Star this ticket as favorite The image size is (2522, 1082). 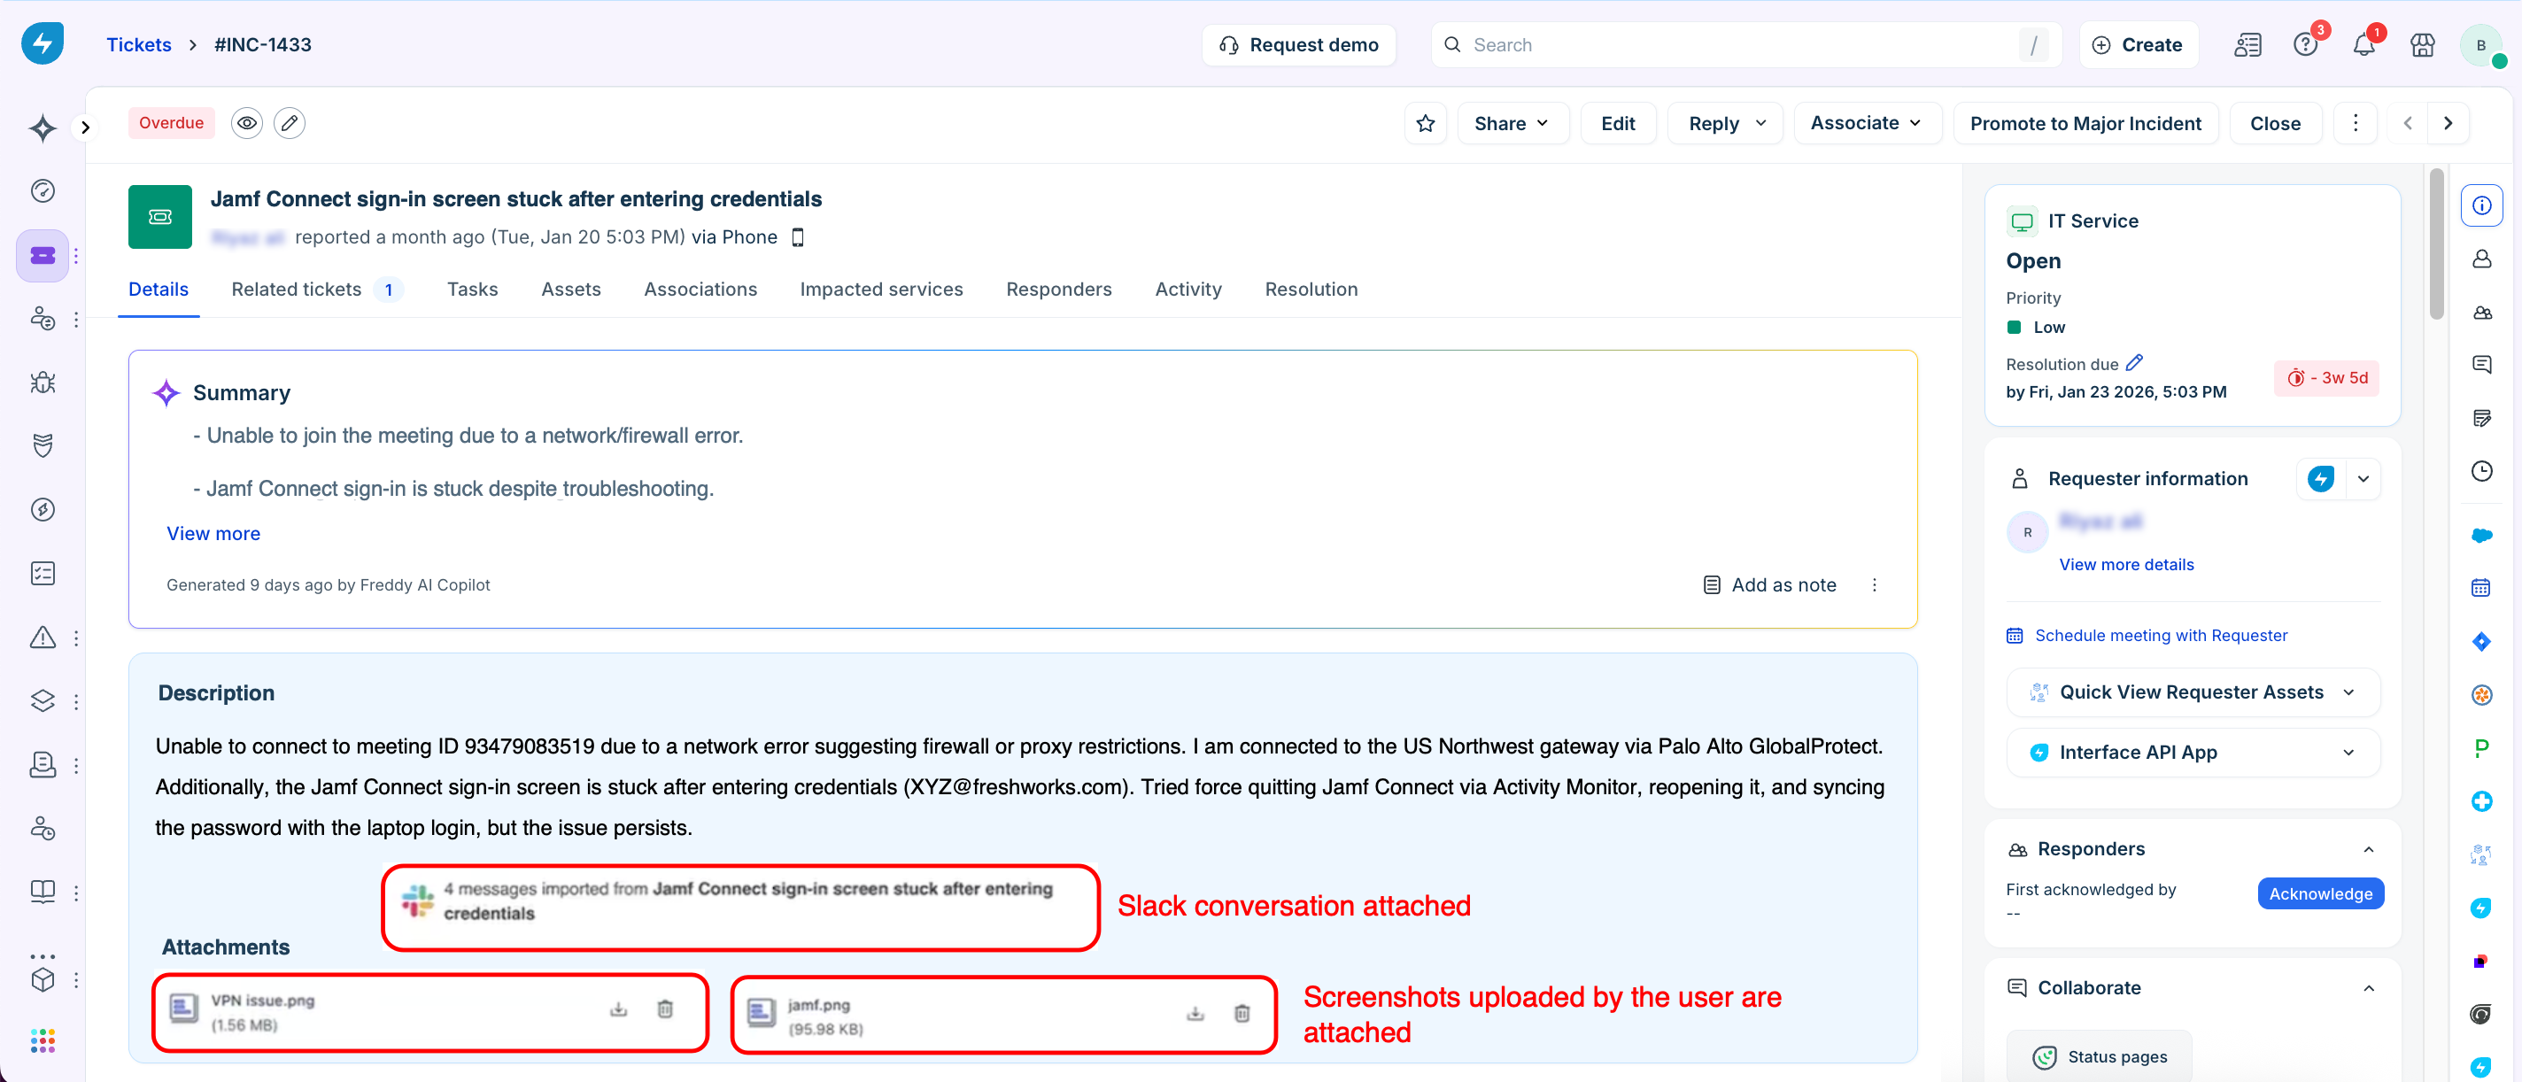pos(1426,123)
